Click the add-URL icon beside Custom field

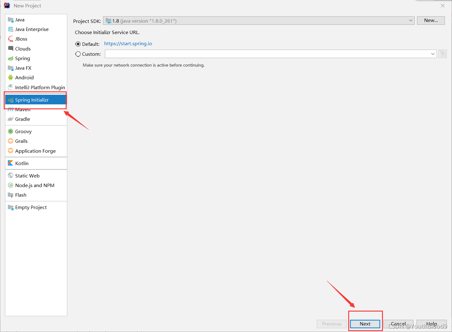point(443,54)
